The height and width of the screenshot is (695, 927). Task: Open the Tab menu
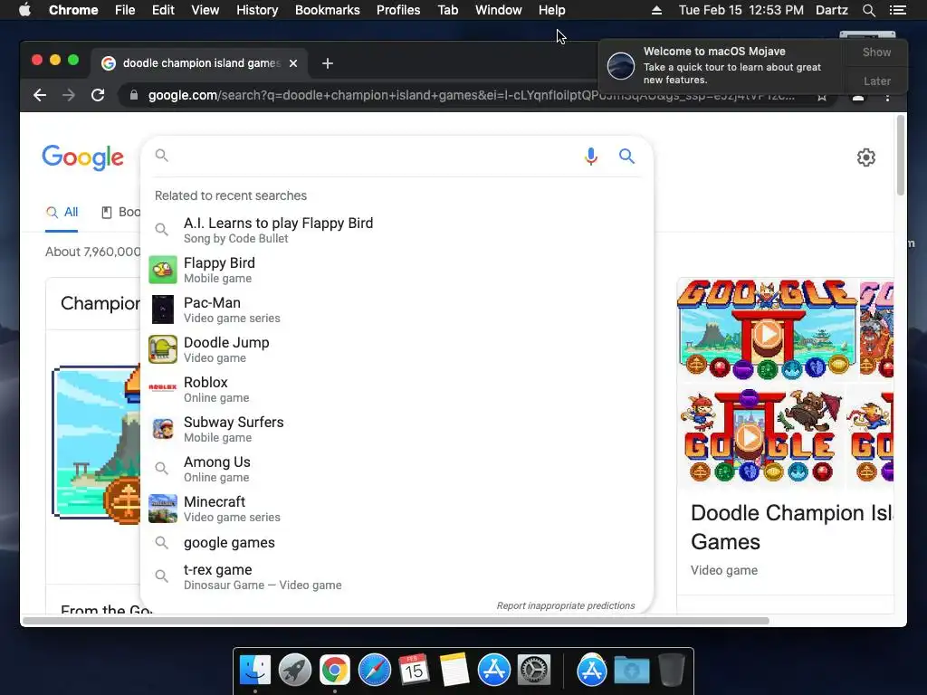click(447, 10)
